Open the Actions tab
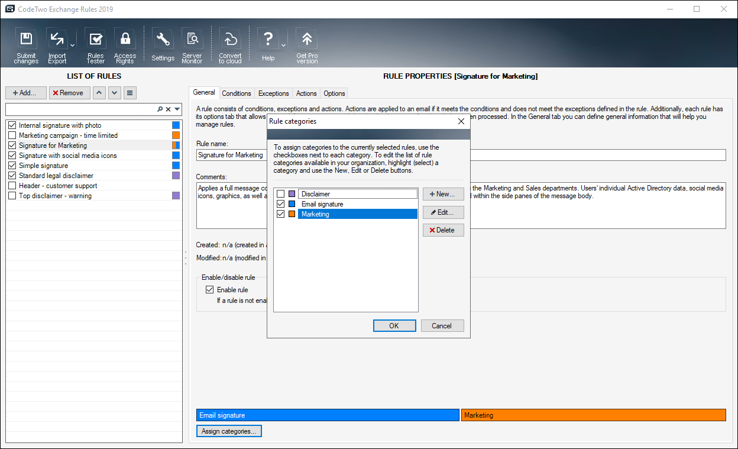 pos(306,93)
